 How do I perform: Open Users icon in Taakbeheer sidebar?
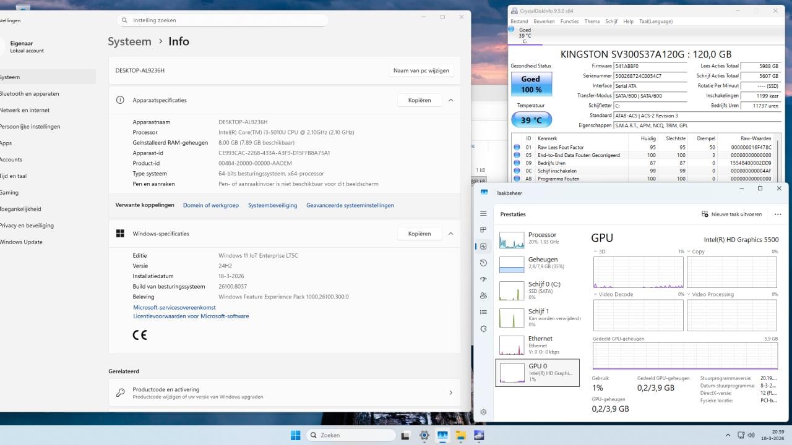tap(483, 296)
